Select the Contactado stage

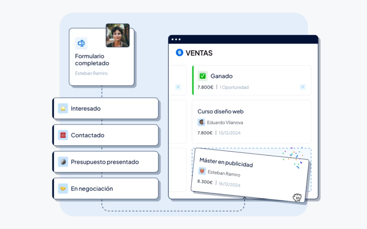(x=106, y=135)
